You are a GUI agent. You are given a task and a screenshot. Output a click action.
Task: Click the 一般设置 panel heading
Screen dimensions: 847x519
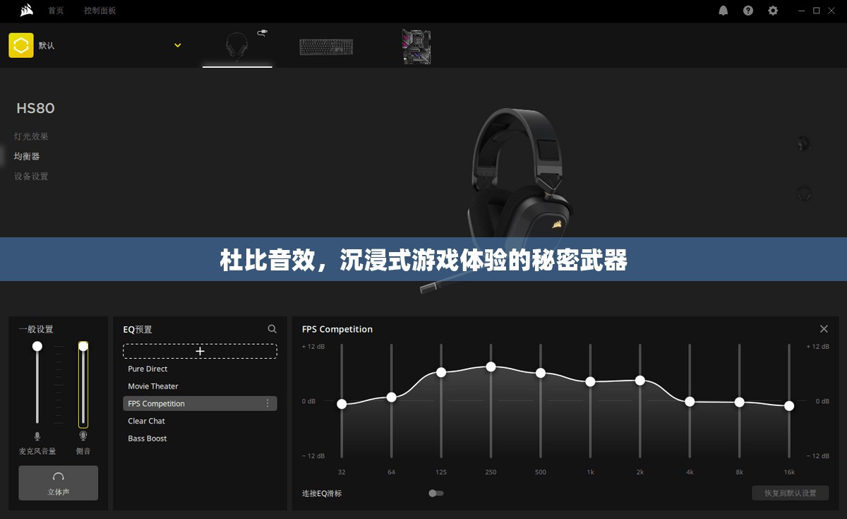point(36,329)
